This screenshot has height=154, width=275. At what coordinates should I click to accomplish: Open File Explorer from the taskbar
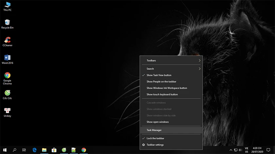pos(44,150)
